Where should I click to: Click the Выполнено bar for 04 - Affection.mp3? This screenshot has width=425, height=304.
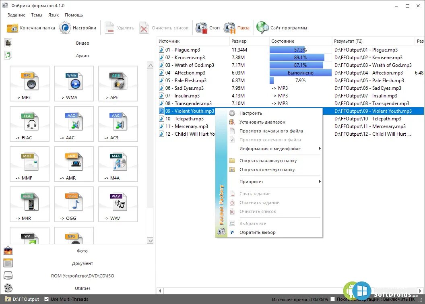(300, 73)
